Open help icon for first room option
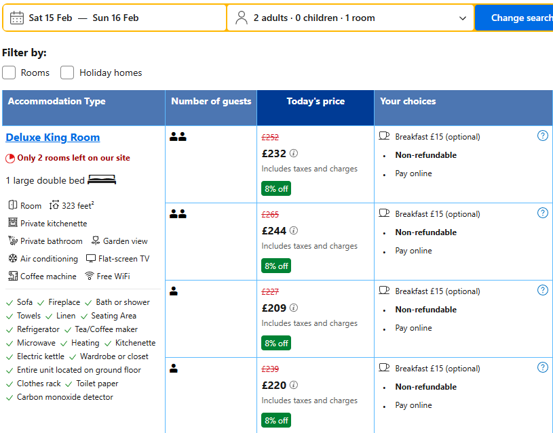The width and height of the screenshot is (553, 433). coord(542,136)
